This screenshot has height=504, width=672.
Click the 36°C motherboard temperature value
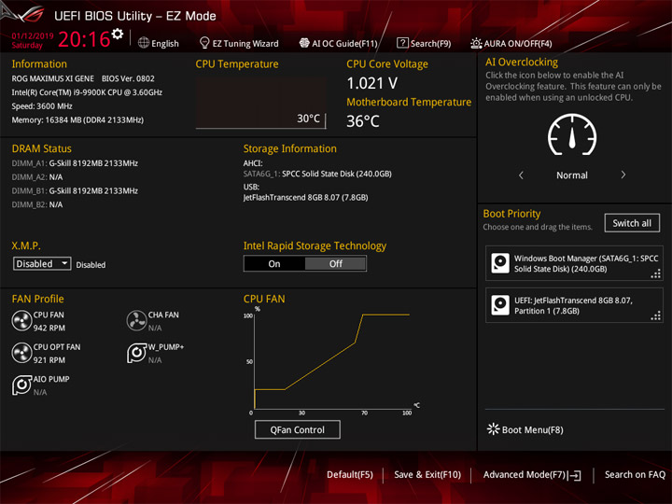pyautogui.click(x=363, y=121)
